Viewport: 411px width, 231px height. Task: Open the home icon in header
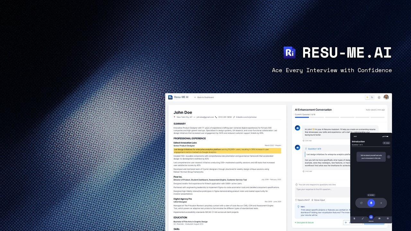tap(379, 97)
